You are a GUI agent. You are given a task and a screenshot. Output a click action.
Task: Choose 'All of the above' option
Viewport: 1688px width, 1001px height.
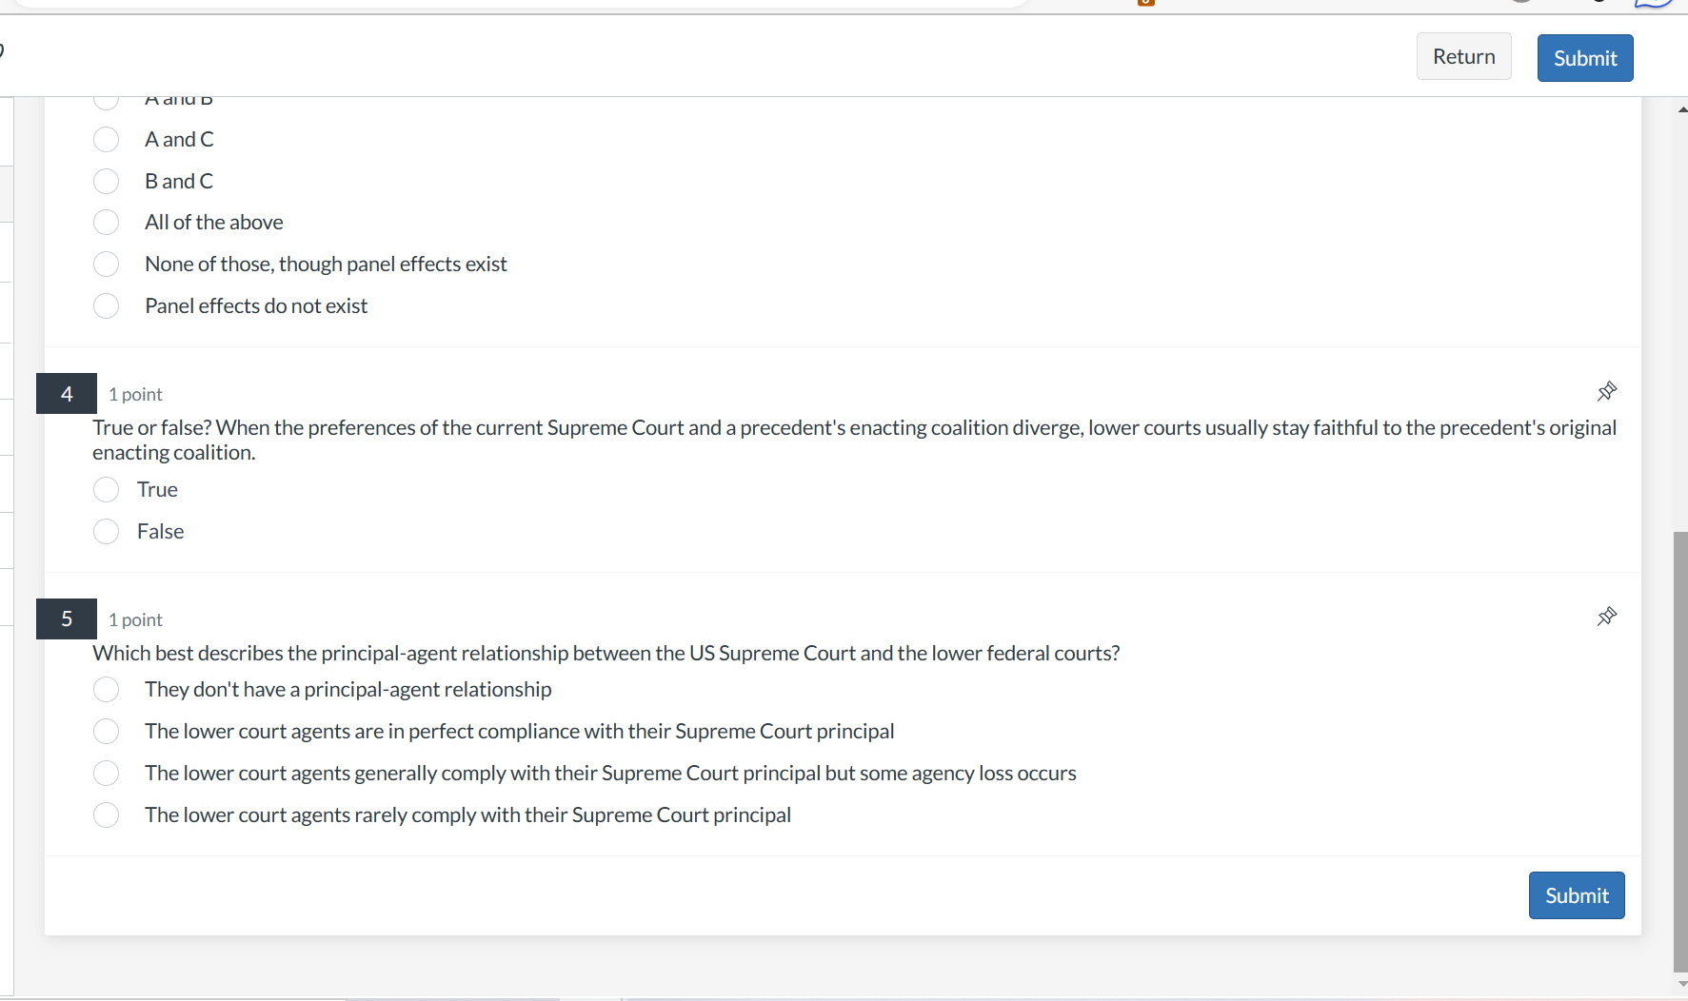(x=107, y=223)
